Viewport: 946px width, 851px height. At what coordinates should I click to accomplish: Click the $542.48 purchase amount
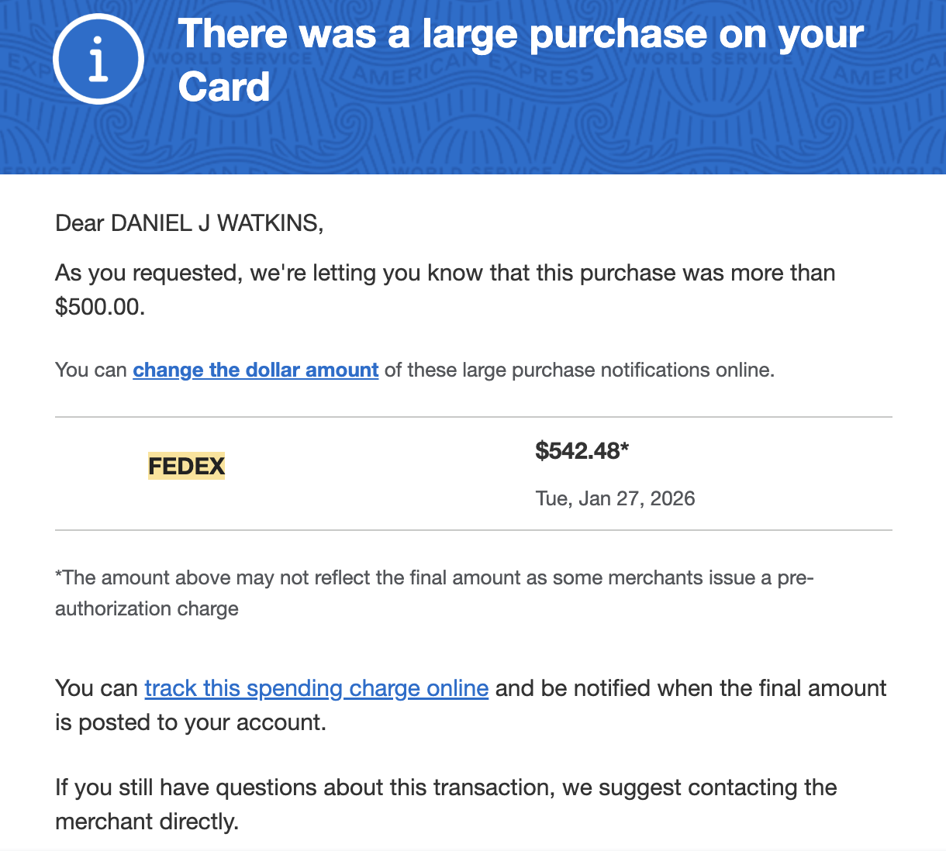pos(578,450)
